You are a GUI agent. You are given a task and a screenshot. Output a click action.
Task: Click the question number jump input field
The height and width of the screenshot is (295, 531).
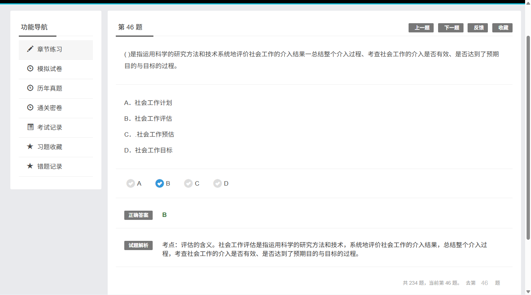click(x=485, y=283)
